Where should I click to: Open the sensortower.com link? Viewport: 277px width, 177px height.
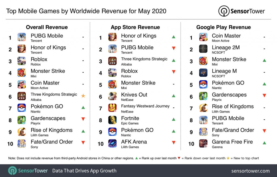(250, 171)
